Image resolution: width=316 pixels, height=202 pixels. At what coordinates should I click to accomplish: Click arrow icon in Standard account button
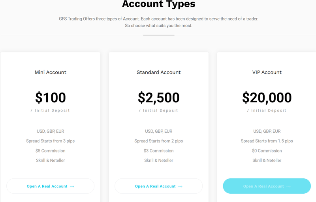point(180,187)
